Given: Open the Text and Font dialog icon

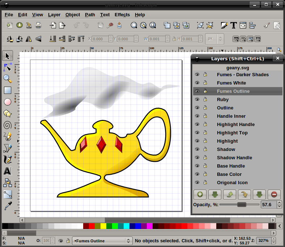Looking at the screenshot, I should tap(234, 25).
